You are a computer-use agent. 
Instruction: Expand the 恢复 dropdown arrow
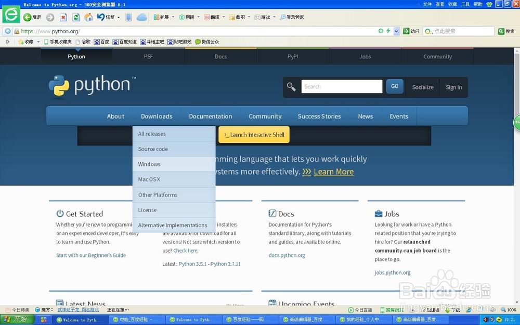click(x=119, y=17)
